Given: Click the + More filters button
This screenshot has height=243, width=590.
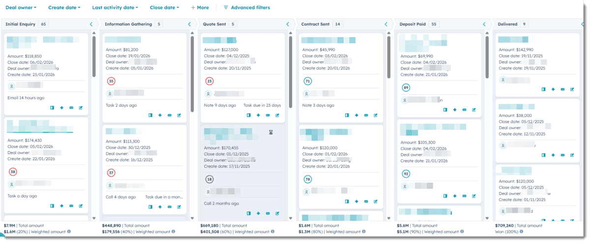Looking at the screenshot, I should (x=200, y=8).
